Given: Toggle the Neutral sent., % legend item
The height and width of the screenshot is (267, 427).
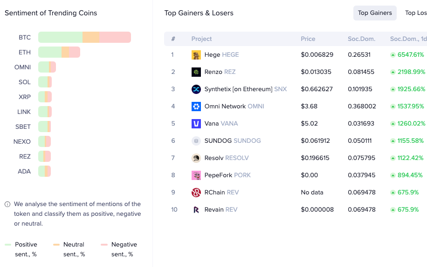Looking at the screenshot, I should pyautogui.click(x=69, y=249).
